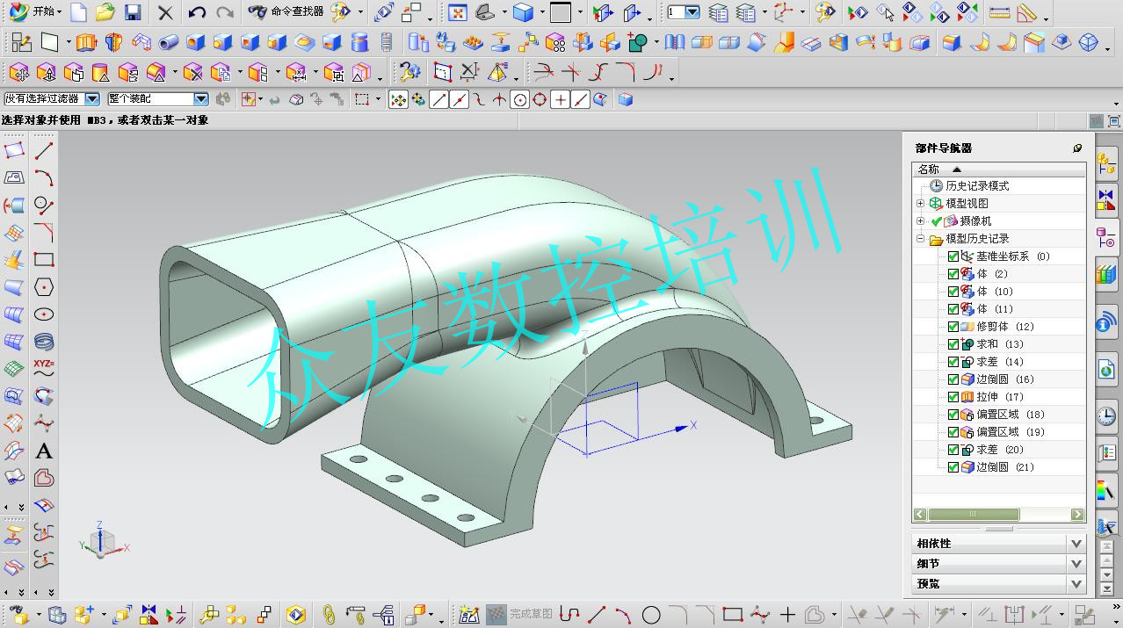
Task: Open the History clock tab on right sidebar
Action: (x=1107, y=416)
